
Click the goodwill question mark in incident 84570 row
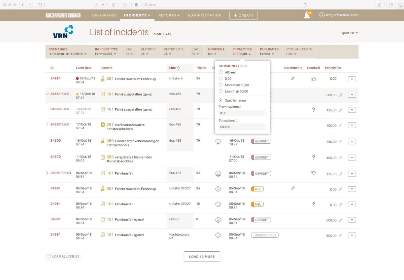coord(313,157)
